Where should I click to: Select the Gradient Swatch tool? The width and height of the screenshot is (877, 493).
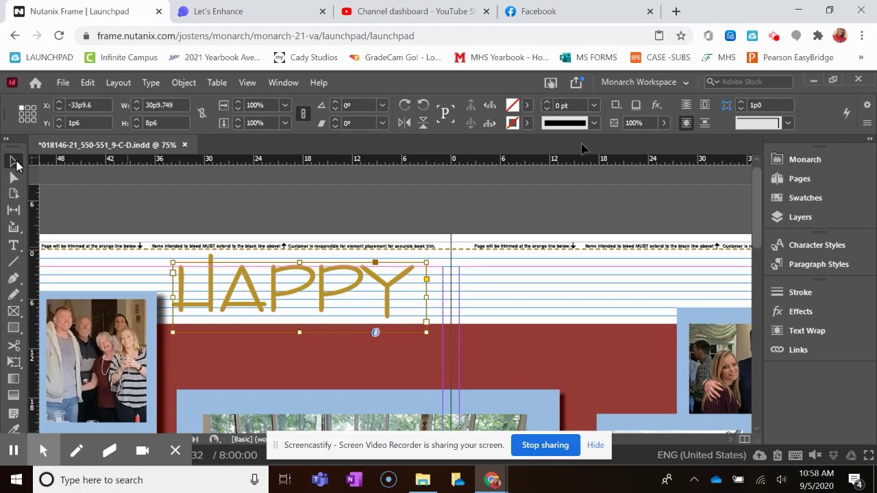pos(13,379)
